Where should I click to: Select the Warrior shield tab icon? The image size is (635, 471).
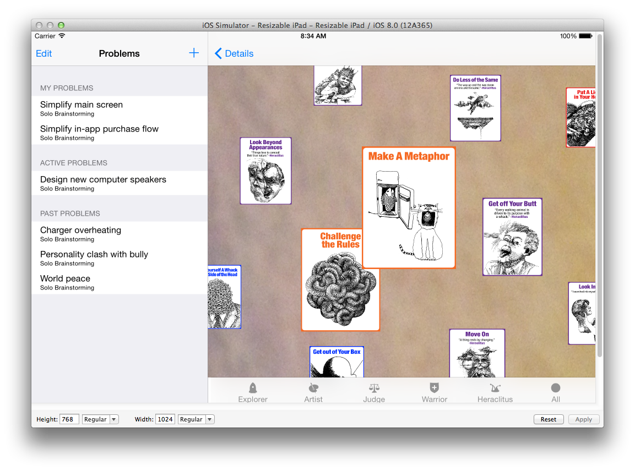click(x=434, y=388)
